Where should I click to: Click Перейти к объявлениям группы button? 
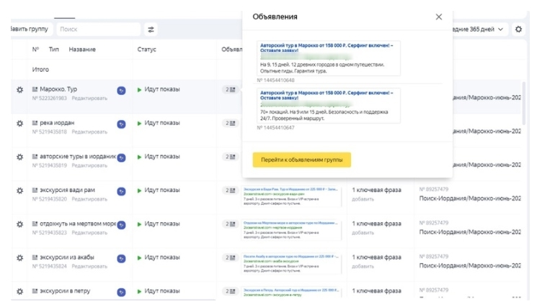pos(302,160)
